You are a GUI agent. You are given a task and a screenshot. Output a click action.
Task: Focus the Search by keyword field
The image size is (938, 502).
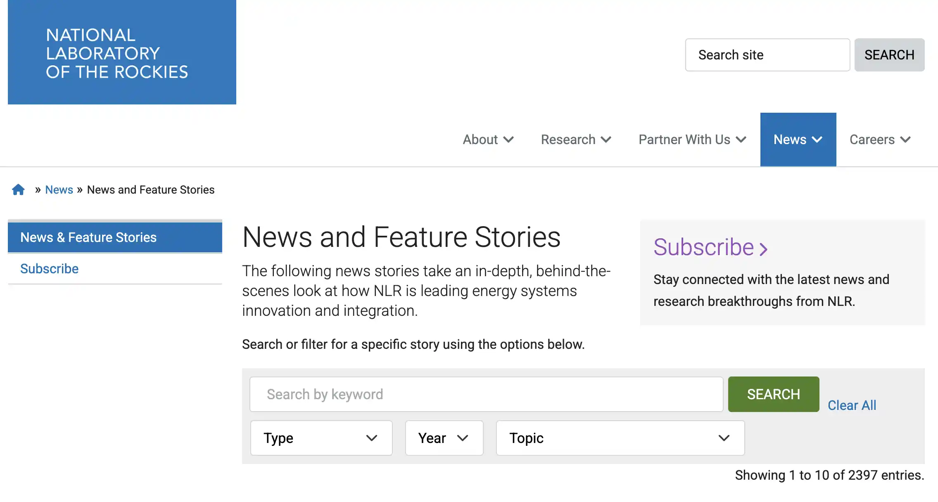[x=486, y=394]
